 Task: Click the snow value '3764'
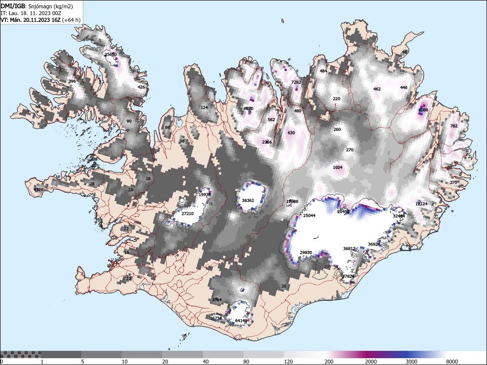[x=217, y=300]
